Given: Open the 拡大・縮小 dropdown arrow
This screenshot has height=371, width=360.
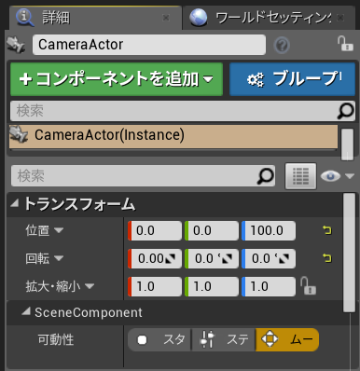Looking at the screenshot, I should click(x=90, y=286).
